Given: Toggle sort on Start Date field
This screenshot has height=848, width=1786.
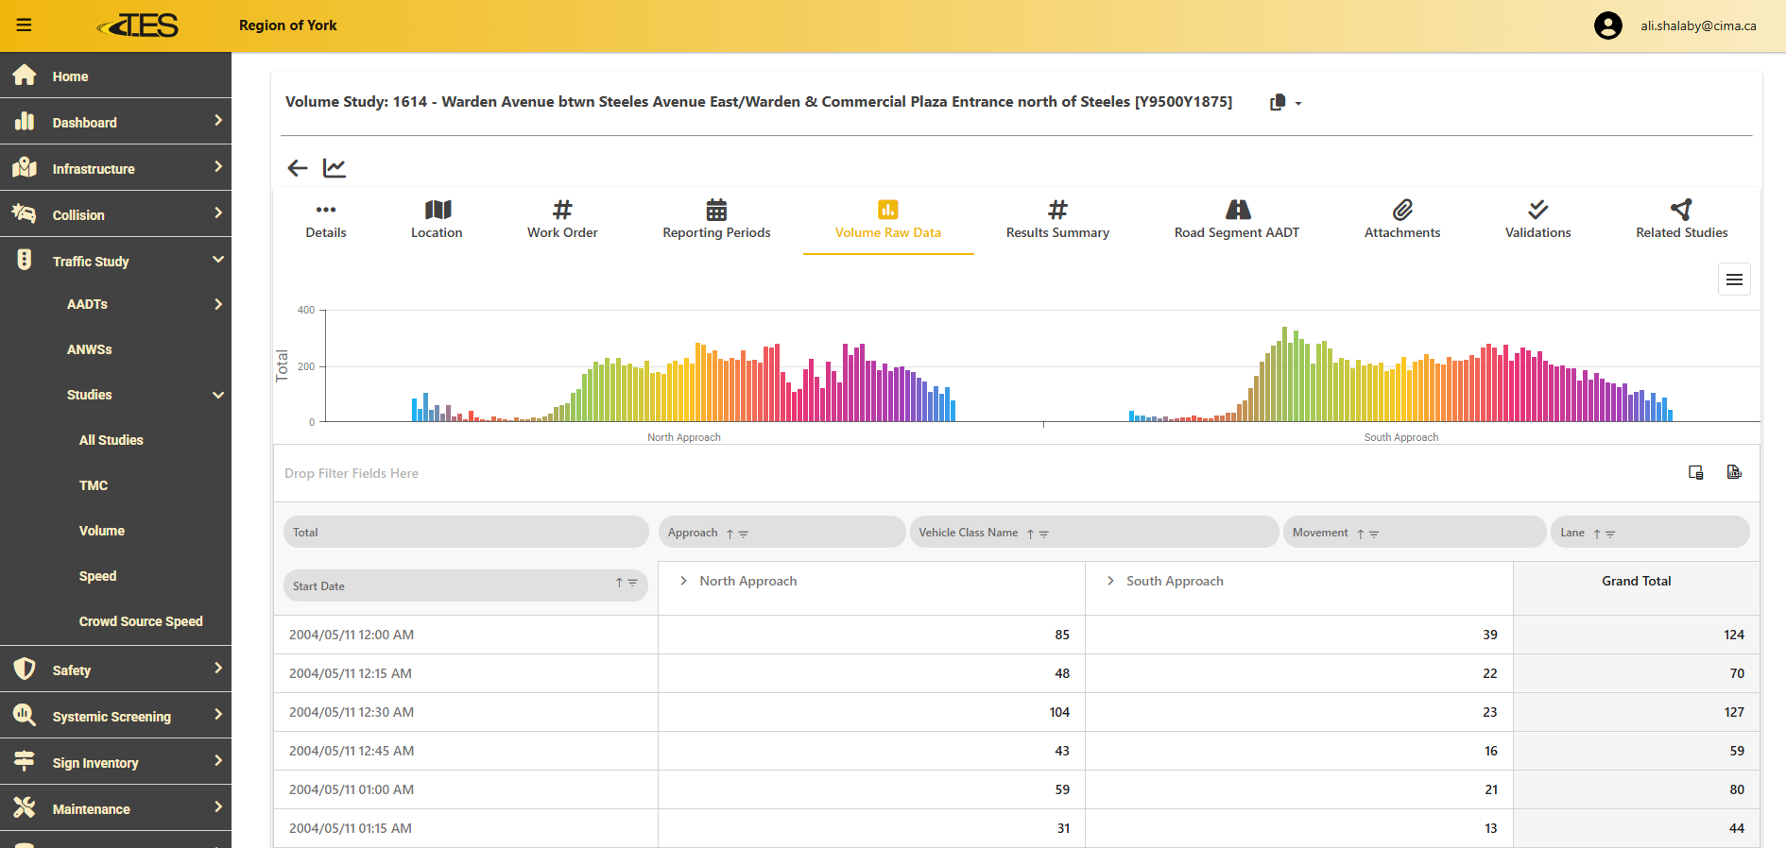Looking at the screenshot, I should click(x=619, y=583).
